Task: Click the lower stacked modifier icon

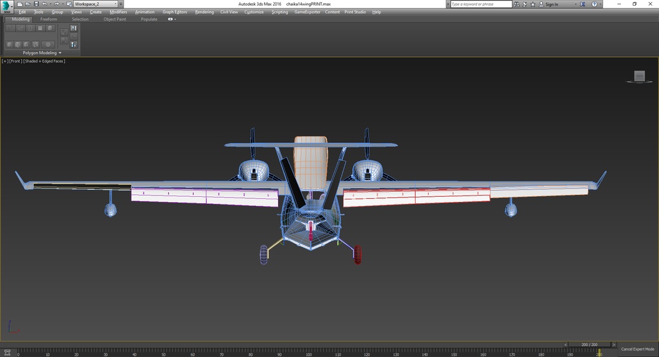Action: click(x=64, y=41)
